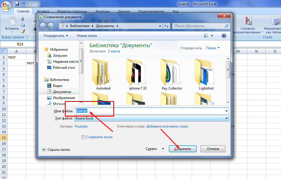Open the iphone 7 32 folder

coord(138,75)
